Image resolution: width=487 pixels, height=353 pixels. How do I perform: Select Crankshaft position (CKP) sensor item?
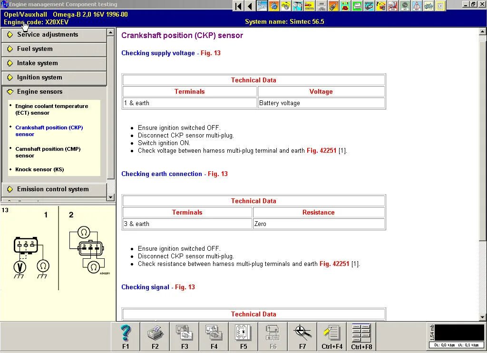(49, 131)
